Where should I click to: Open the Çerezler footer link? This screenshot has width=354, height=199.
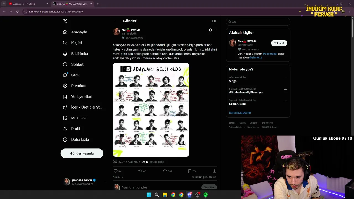coord(254,123)
